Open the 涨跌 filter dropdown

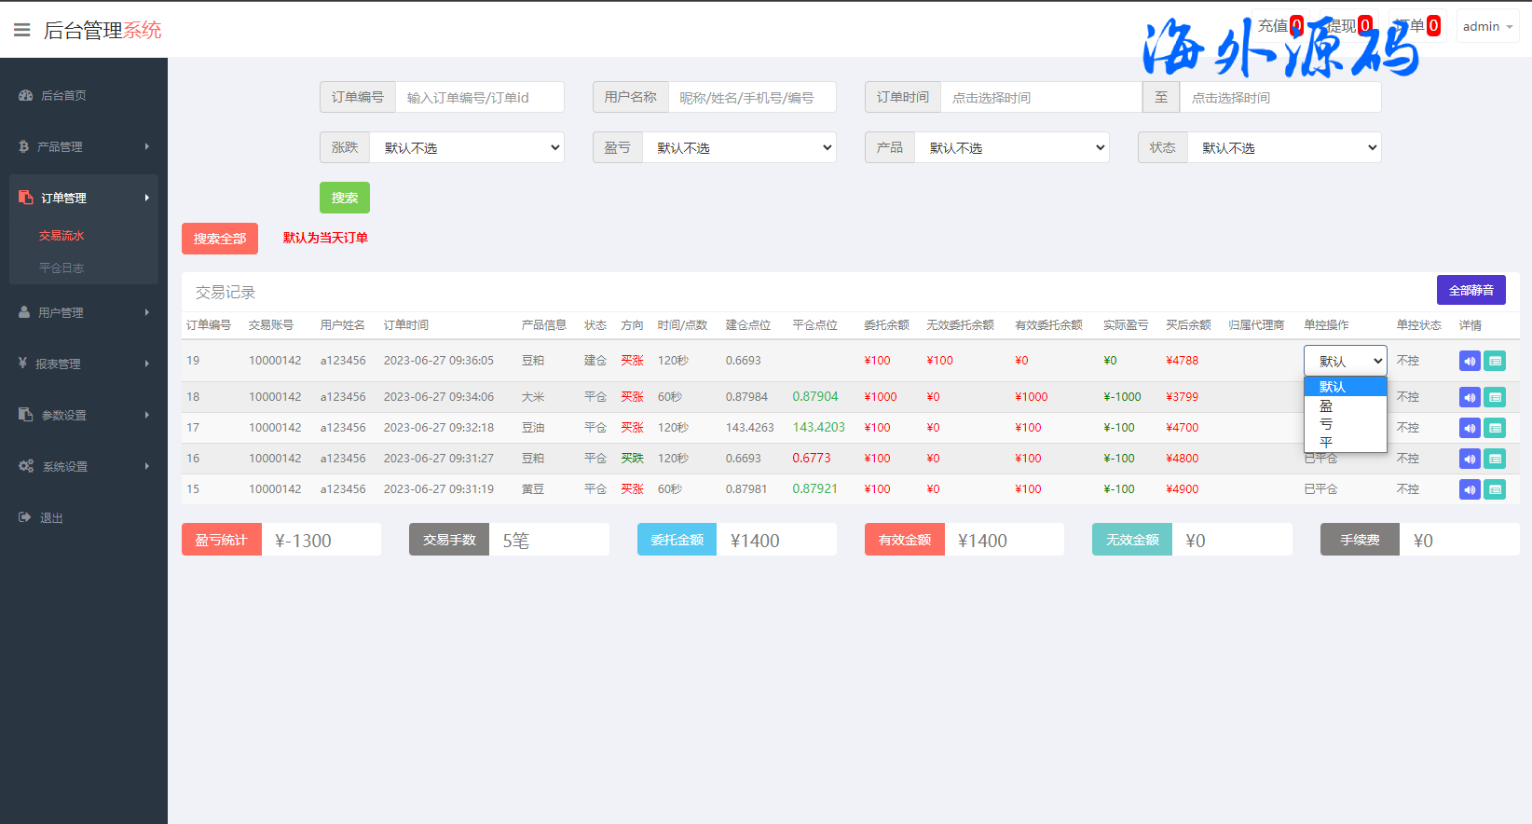pos(467,147)
